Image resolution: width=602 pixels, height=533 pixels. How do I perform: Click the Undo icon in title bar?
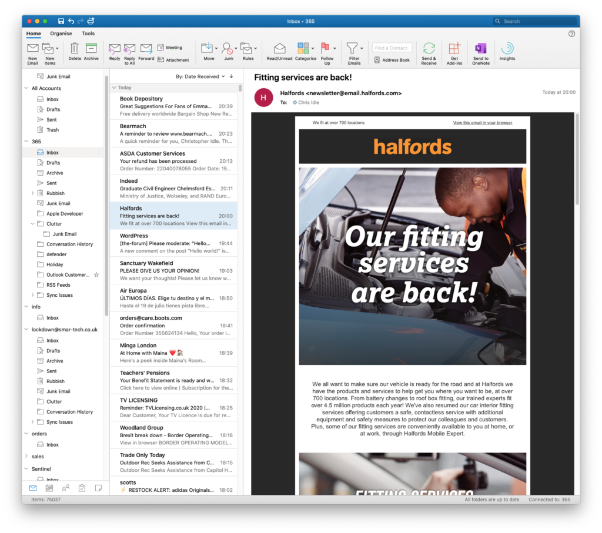tap(71, 21)
